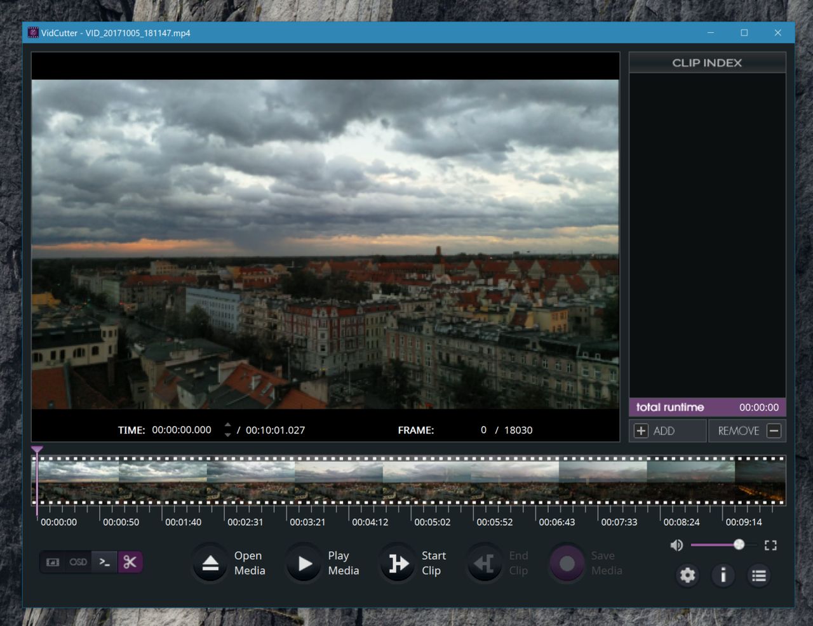The image size is (813, 626).
Task: Click the Start Clip marker icon
Action: [x=398, y=563]
